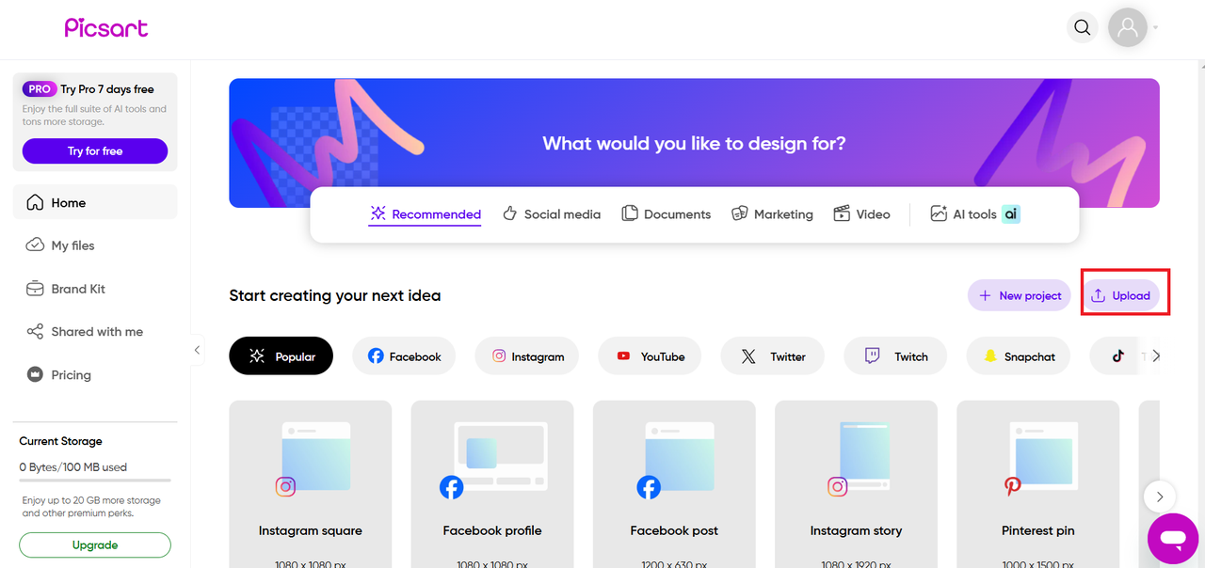The image size is (1205, 568).
Task: Collapse the sidebar with the chevron handle
Action: 197,350
